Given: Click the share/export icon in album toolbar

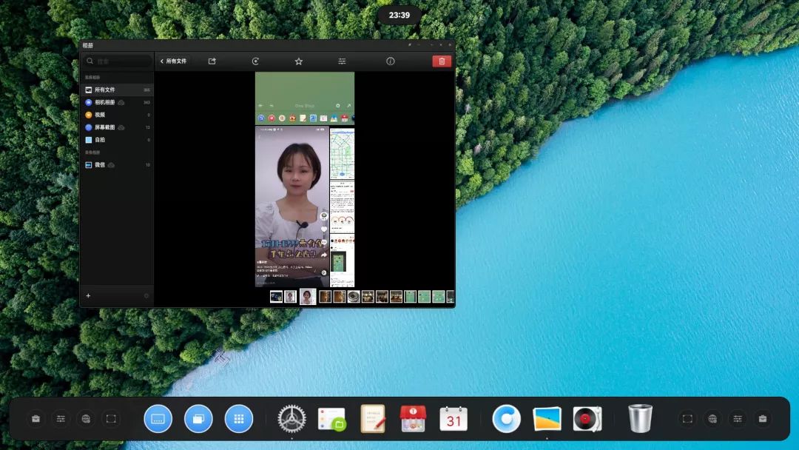Looking at the screenshot, I should [x=212, y=61].
